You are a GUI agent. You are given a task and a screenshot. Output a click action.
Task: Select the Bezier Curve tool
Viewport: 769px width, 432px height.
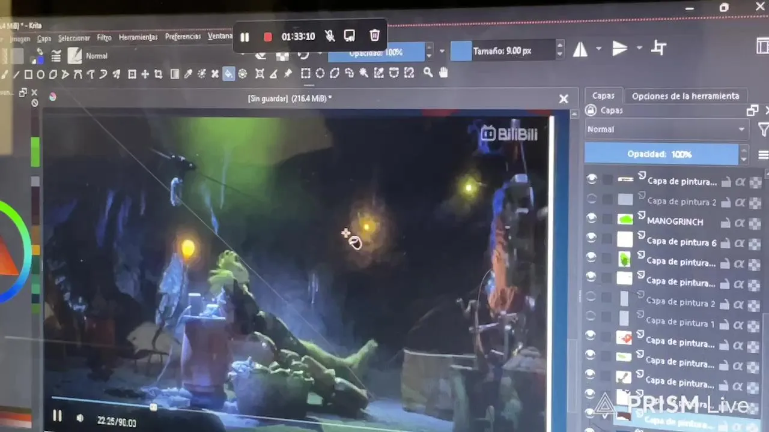tap(78, 75)
